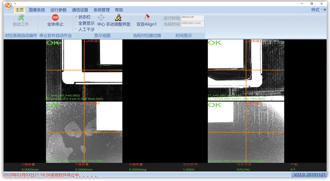Click the 运行时间 field
Image resolution: width=330 pixels, height=181 pixels.
coord(192,18)
